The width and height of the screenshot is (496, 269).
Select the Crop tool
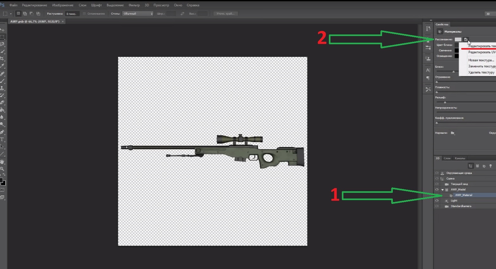(x=2, y=58)
